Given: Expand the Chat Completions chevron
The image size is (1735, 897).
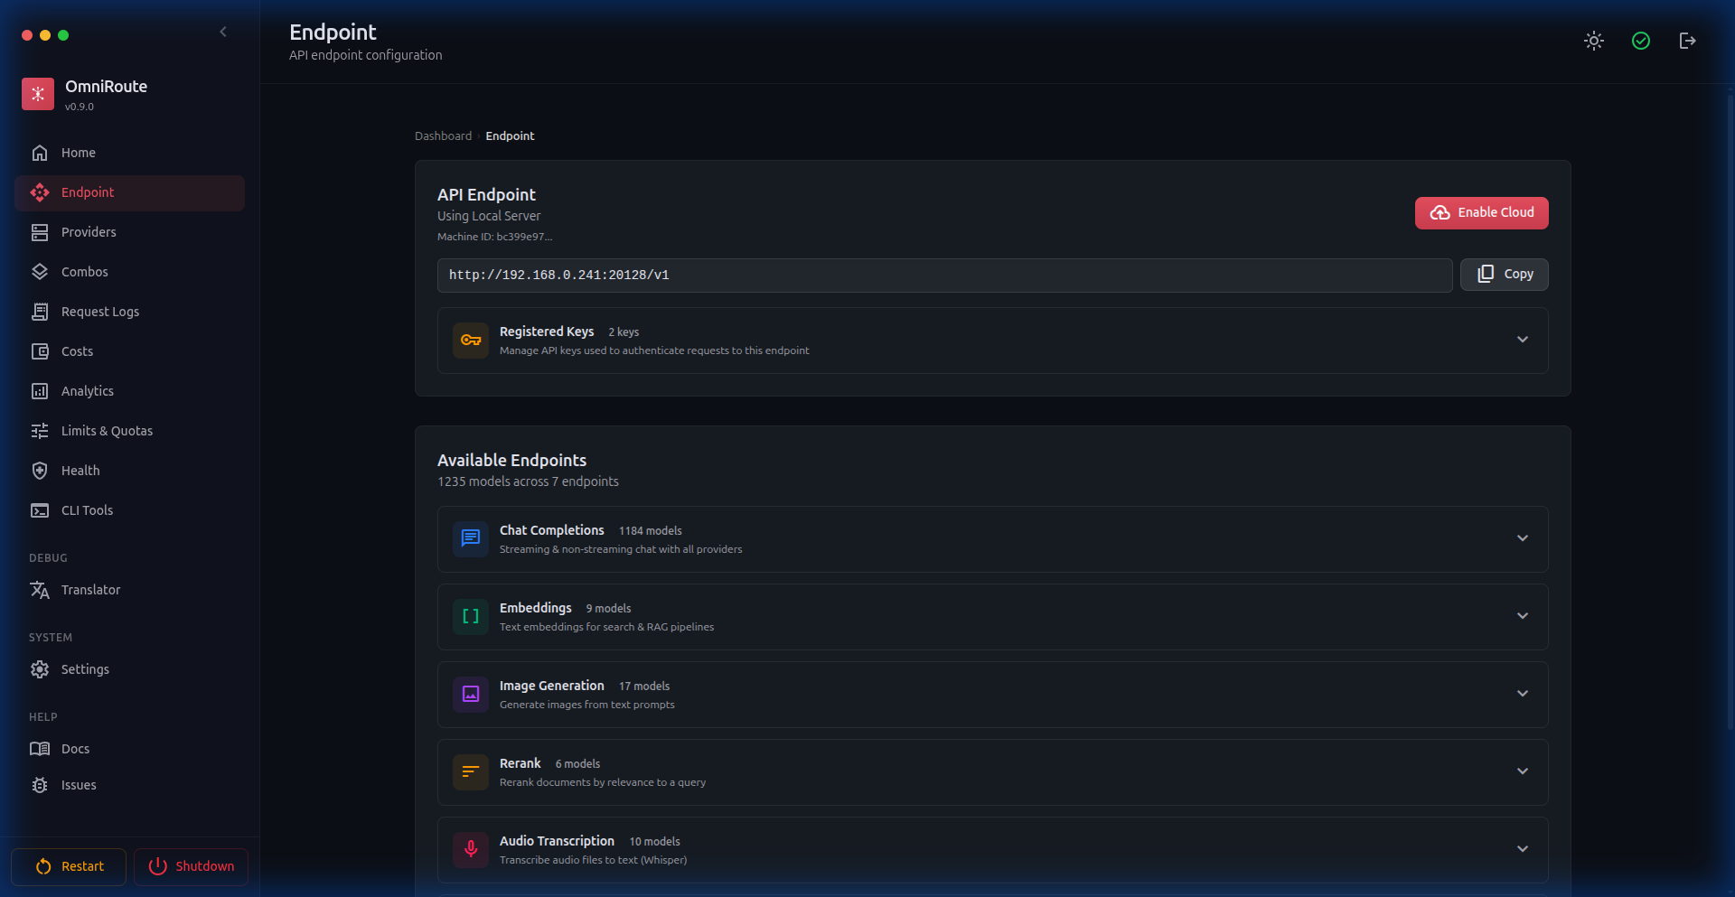Looking at the screenshot, I should 1522,539.
